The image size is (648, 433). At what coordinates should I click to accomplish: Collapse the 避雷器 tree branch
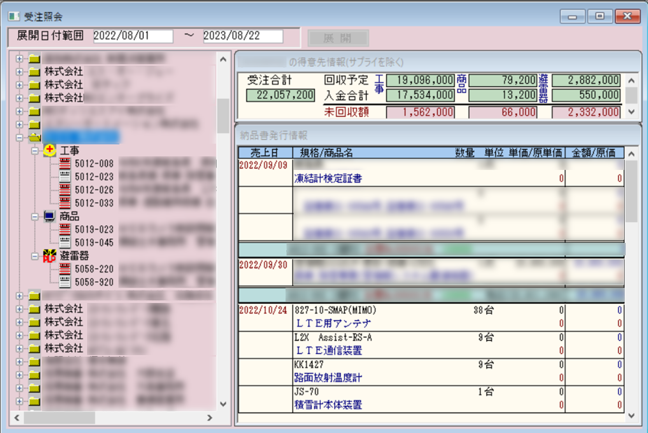click(x=34, y=255)
